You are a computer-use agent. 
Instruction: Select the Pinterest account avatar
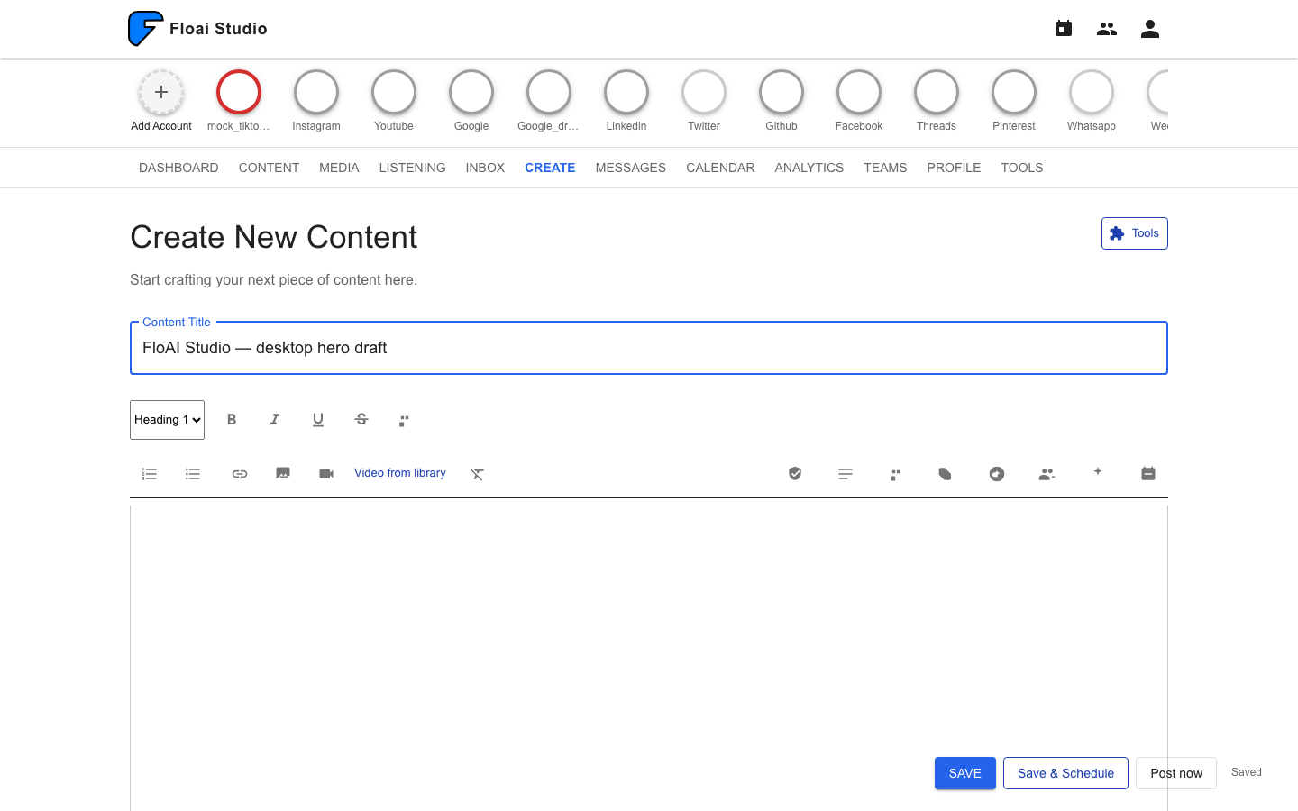pos(1014,92)
